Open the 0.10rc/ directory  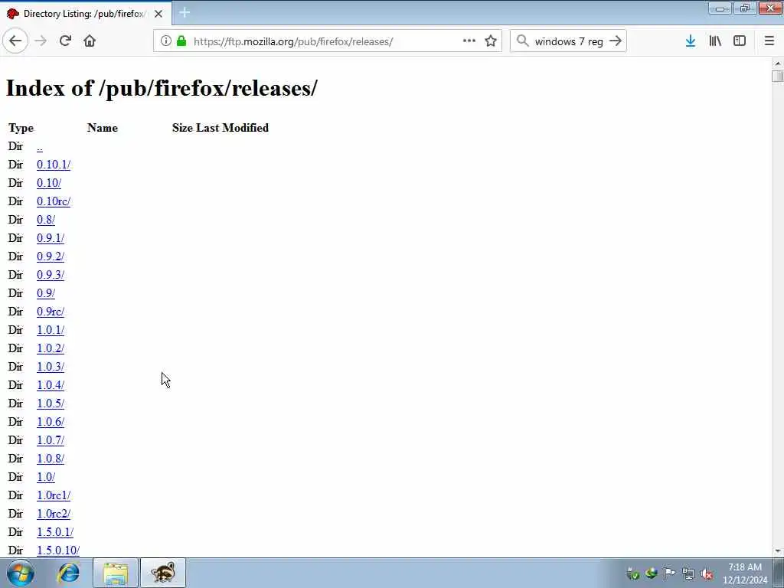coord(54,202)
